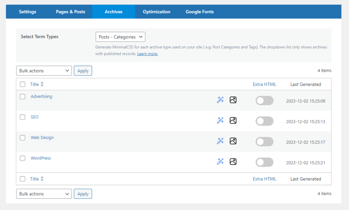Viewport: 349px width, 210px height.
Task: Click the magic wand icon for Advertising
Action: (220, 100)
